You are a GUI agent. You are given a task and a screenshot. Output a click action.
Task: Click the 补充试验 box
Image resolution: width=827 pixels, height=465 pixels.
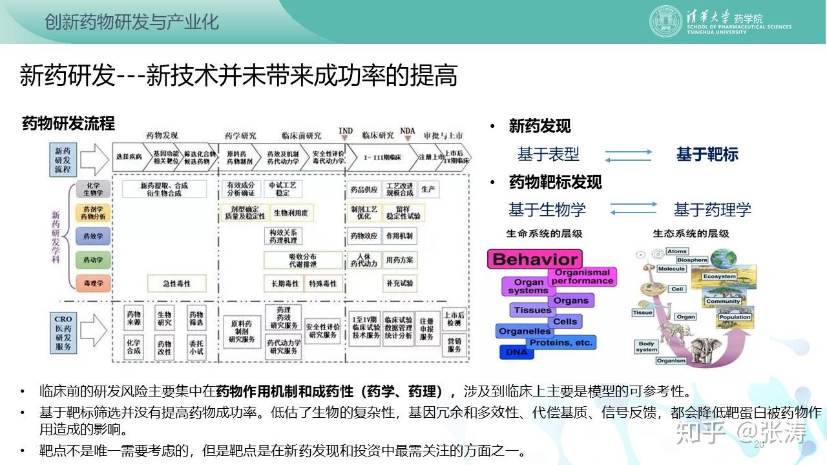[399, 284]
